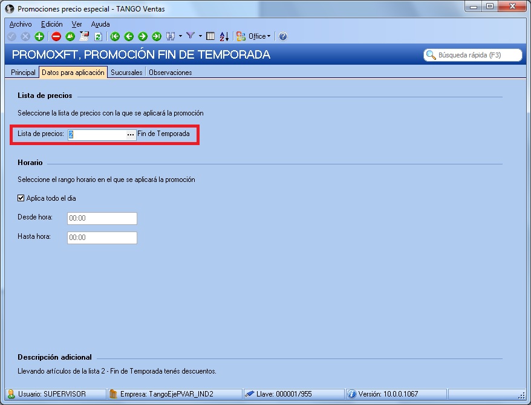Click the key icon in status bar
The width and height of the screenshot is (531, 405).
coord(250,394)
